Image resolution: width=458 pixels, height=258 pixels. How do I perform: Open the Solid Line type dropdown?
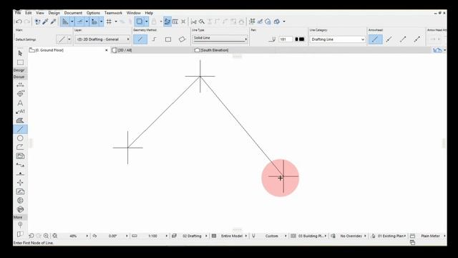click(x=220, y=39)
